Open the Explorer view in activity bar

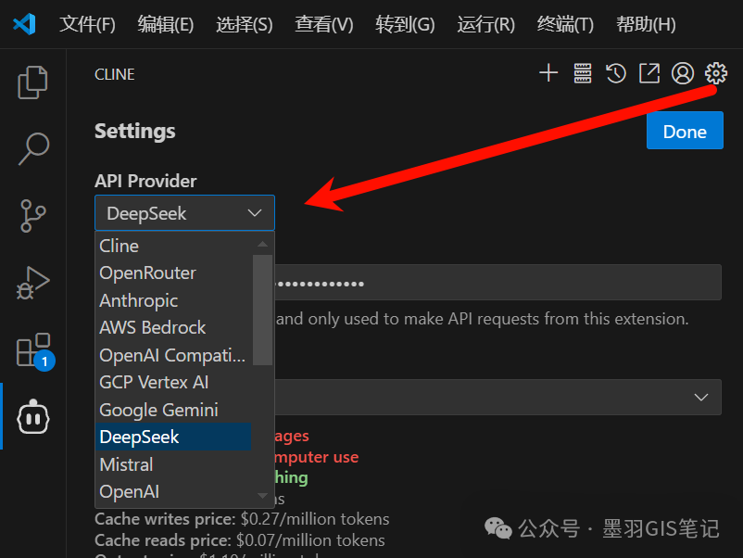[x=32, y=82]
